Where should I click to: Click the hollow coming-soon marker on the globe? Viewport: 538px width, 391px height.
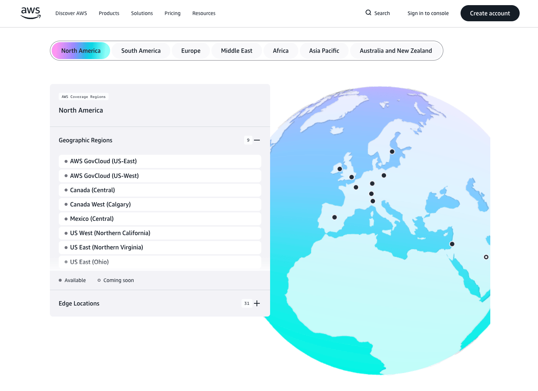486,257
